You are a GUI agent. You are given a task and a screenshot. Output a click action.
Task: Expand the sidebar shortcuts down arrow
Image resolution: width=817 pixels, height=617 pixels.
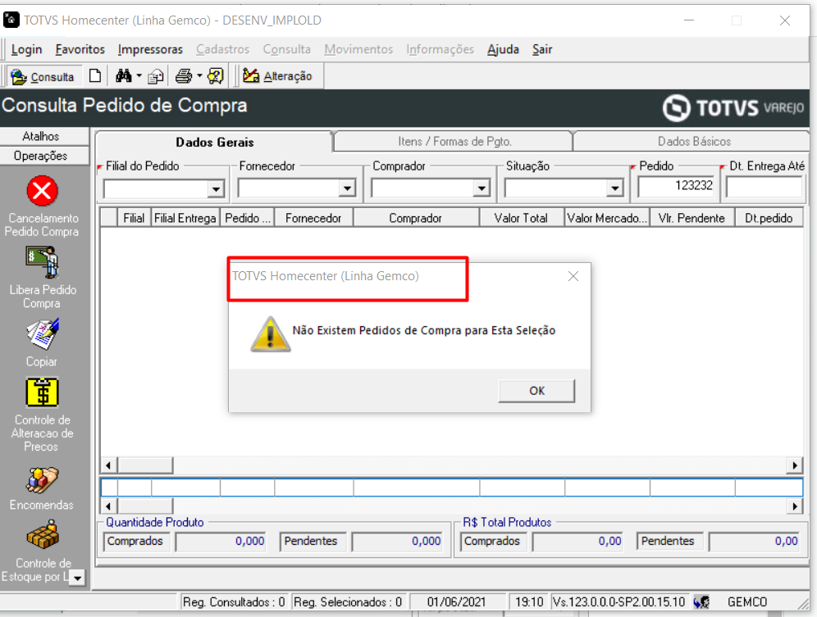coord(77,578)
